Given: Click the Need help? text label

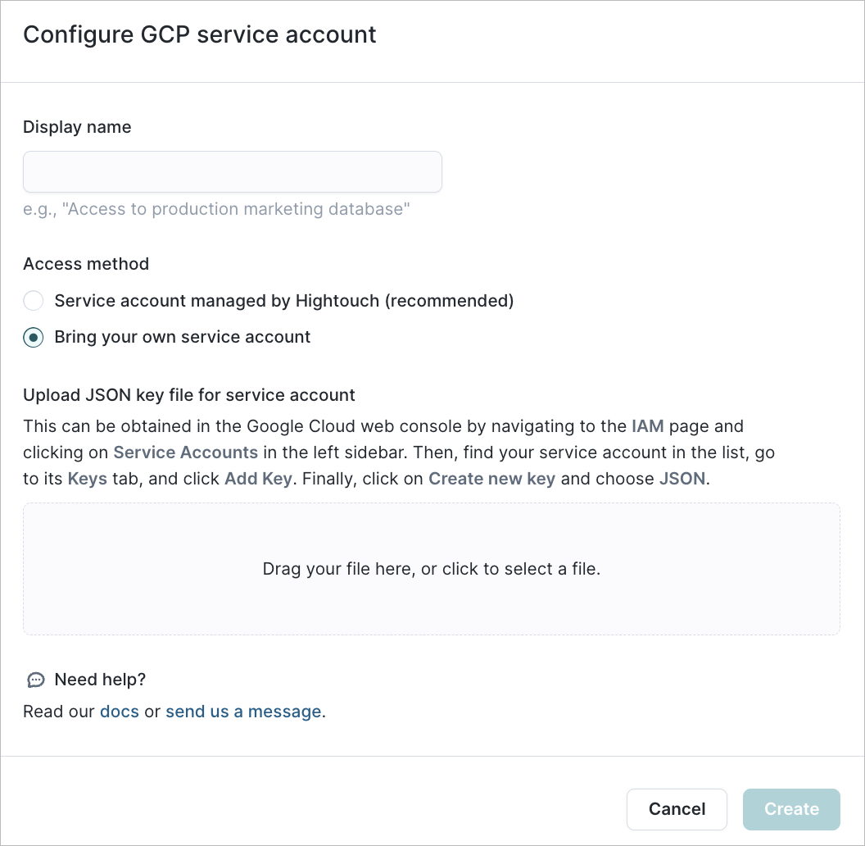Looking at the screenshot, I should coord(99,680).
